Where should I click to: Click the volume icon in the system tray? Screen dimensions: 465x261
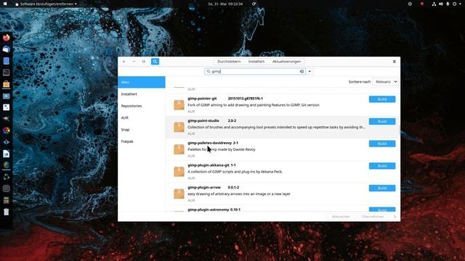click(x=441, y=4)
